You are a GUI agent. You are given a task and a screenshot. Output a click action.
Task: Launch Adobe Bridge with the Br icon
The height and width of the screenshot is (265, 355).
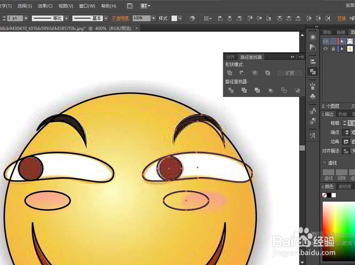(x=130, y=6)
